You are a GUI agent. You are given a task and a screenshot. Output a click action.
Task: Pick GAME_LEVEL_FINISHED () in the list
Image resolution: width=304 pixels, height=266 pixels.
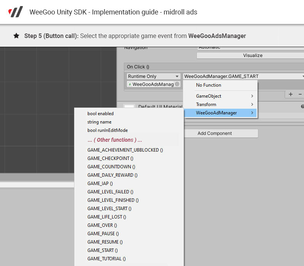pos(113,200)
